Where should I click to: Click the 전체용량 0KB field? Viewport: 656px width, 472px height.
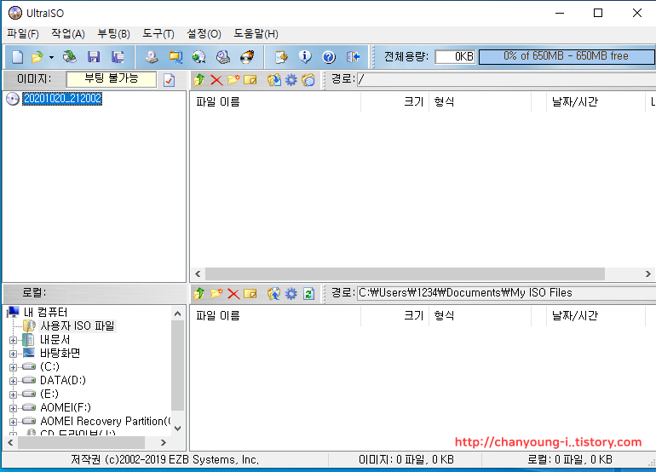coord(455,56)
